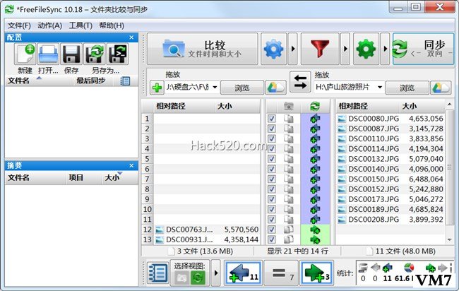This screenshot has width=459, height=291.
Task: Open the 文件(F) menu
Action: click(19, 25)
